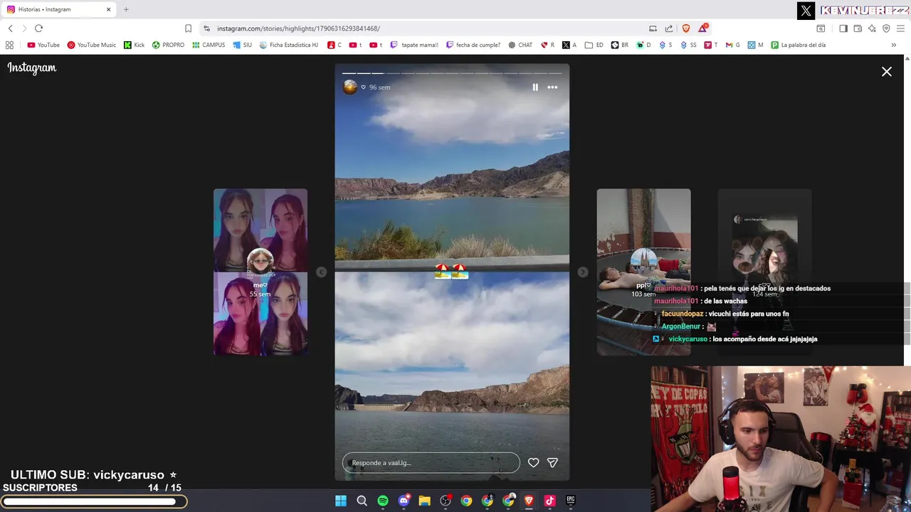
Task: Open 'La palabra del día' bookmark
Action: pyautogui.click(x=799, y=45)
